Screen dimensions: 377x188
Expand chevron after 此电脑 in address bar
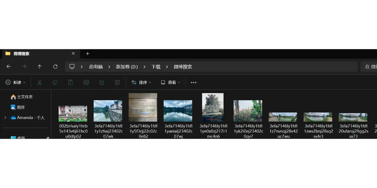coord(109,67)
